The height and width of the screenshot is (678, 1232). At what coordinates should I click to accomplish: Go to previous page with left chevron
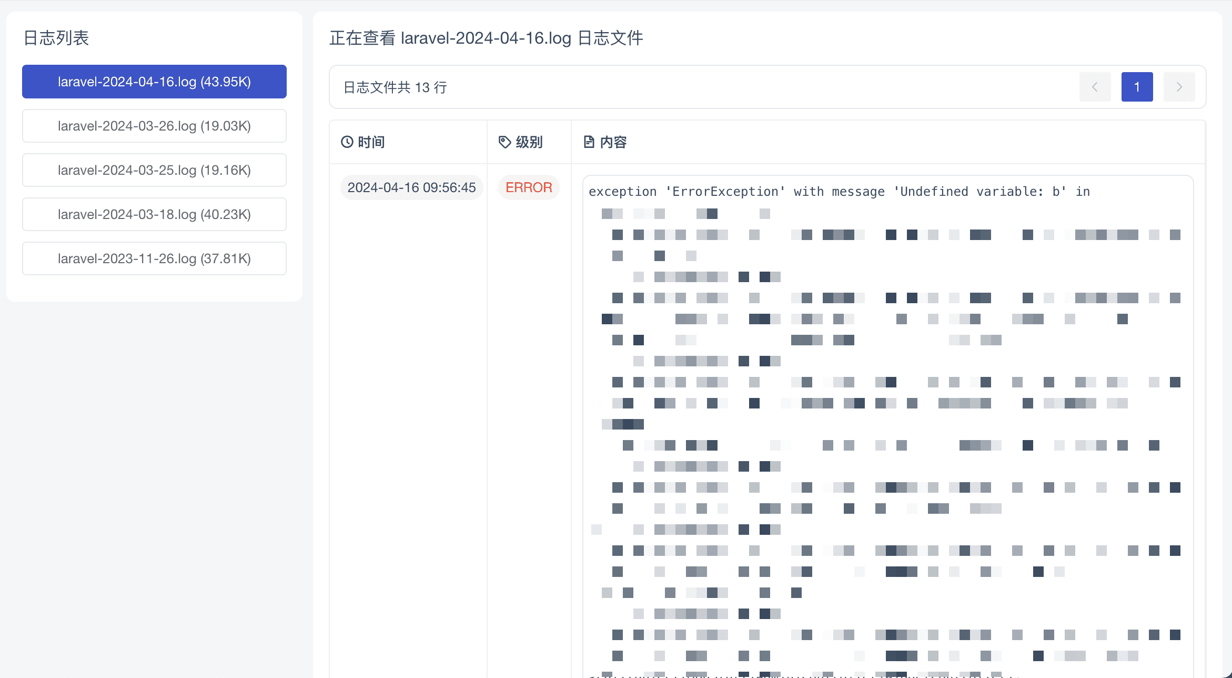[x=1095, y=87]
